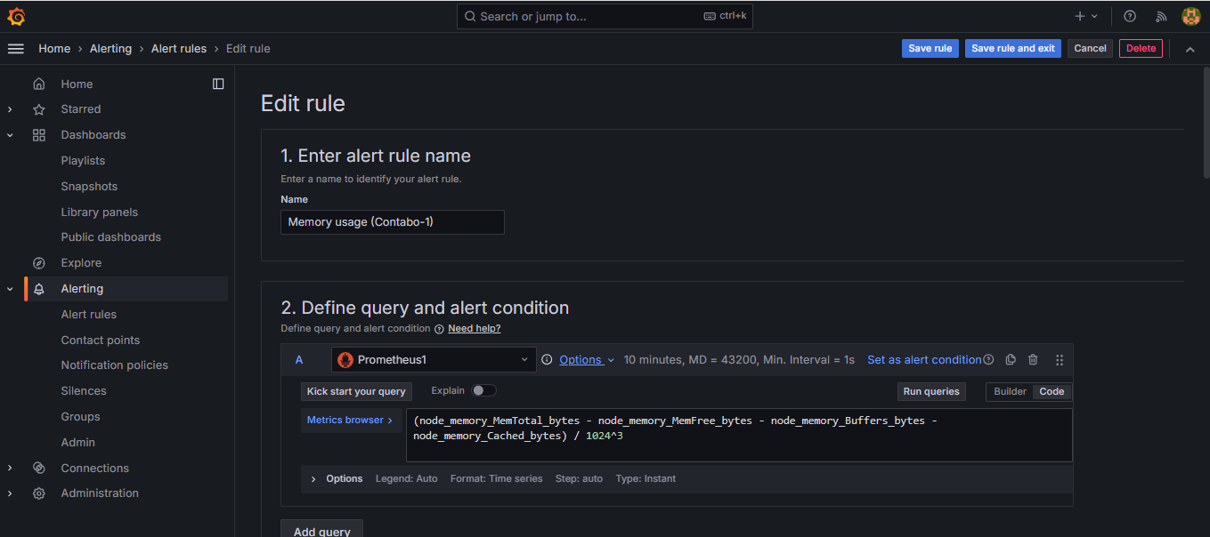Click the query A drag handle icon
1210x537 pixels.
(1060, 360)
